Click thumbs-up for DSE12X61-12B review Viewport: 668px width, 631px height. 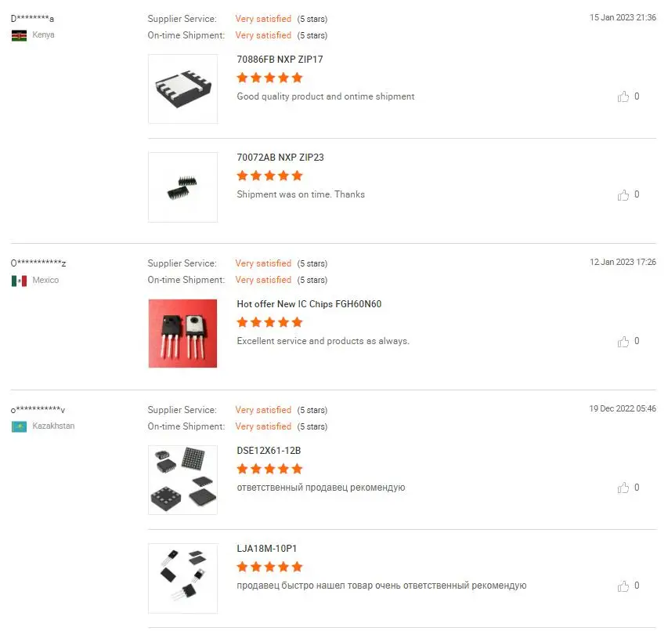click(623, 488)
